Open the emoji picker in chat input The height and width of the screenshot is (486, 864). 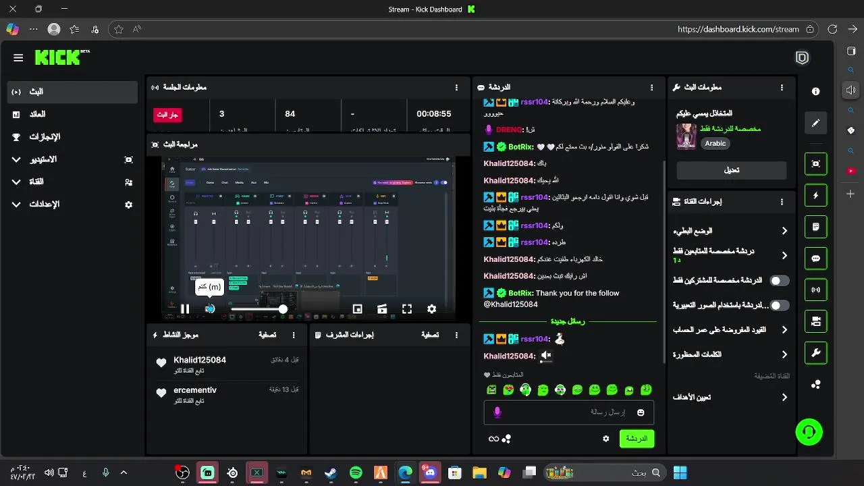(641, 412)
